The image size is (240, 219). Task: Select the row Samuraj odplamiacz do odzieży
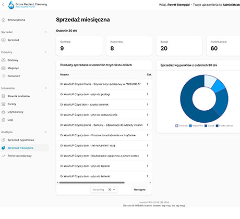click(104, 125)
